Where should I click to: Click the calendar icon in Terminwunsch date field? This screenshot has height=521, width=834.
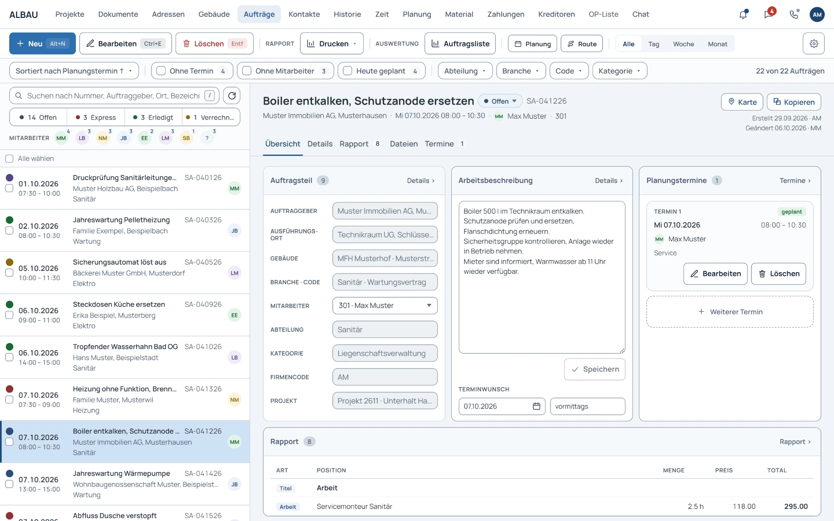click(537, 406)
